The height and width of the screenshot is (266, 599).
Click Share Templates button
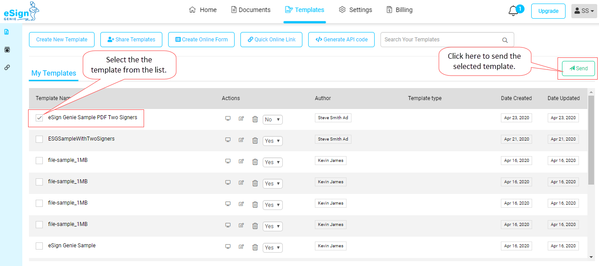[x=131, y=40]
